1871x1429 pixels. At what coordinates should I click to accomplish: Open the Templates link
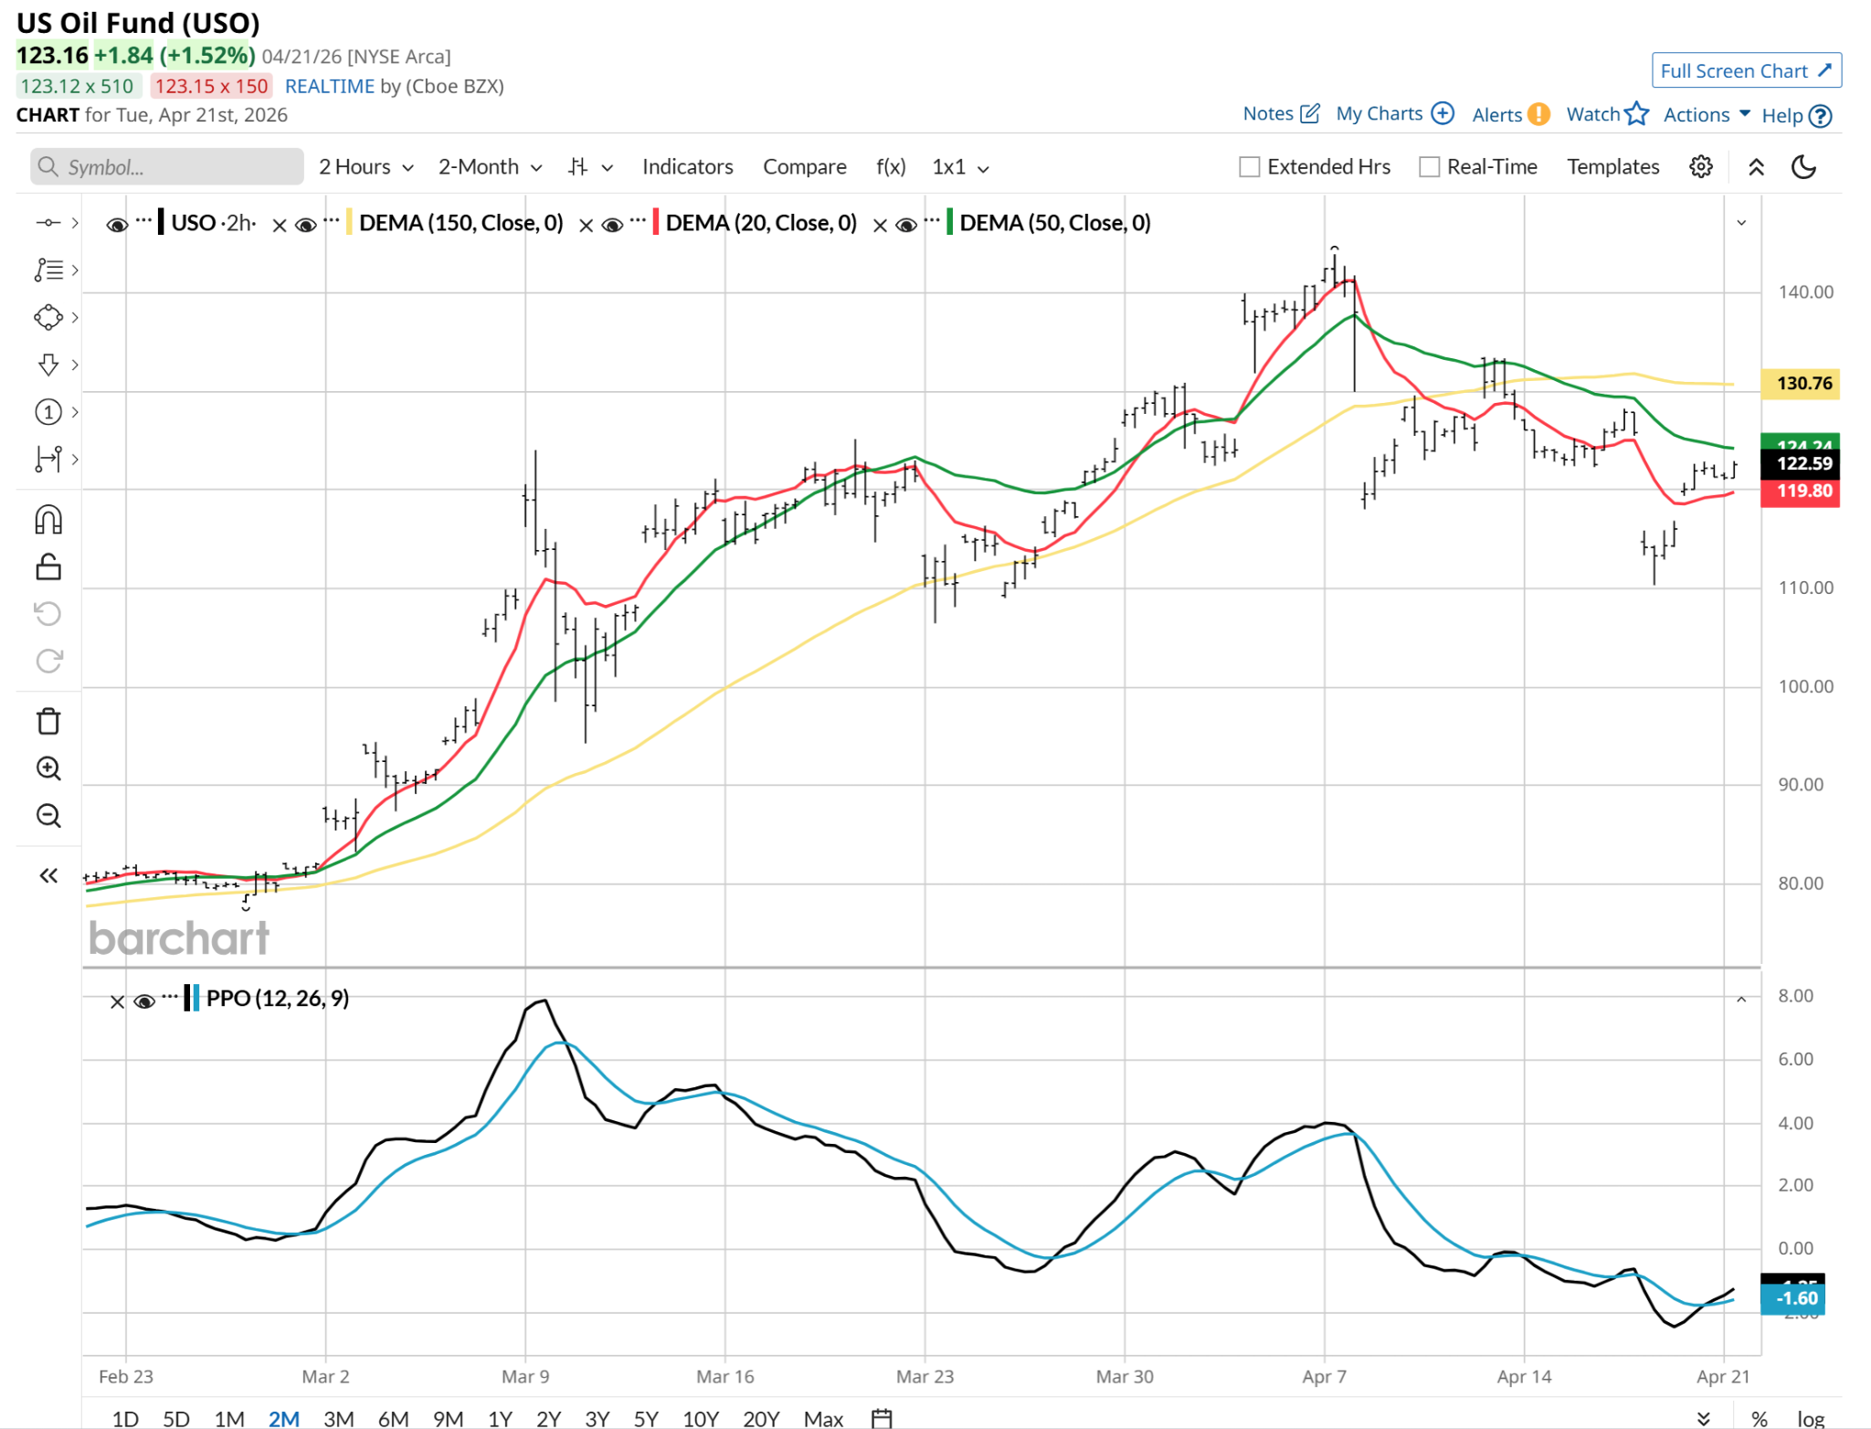[x=1612, y=167]
